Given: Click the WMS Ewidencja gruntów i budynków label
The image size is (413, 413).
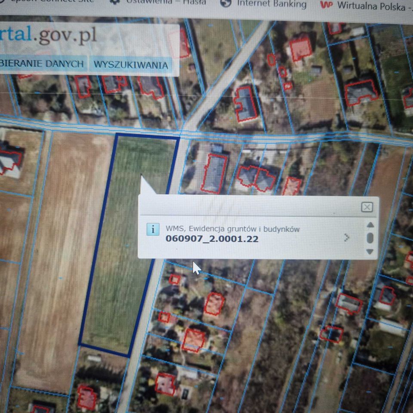Looking at the screenshot, I should (x=233, y=229).
